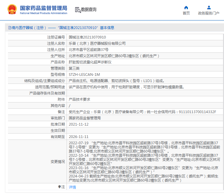The image size is (224, 194).
Task: Click the bulb icon beside 注
Action: (x=59, y=187)
